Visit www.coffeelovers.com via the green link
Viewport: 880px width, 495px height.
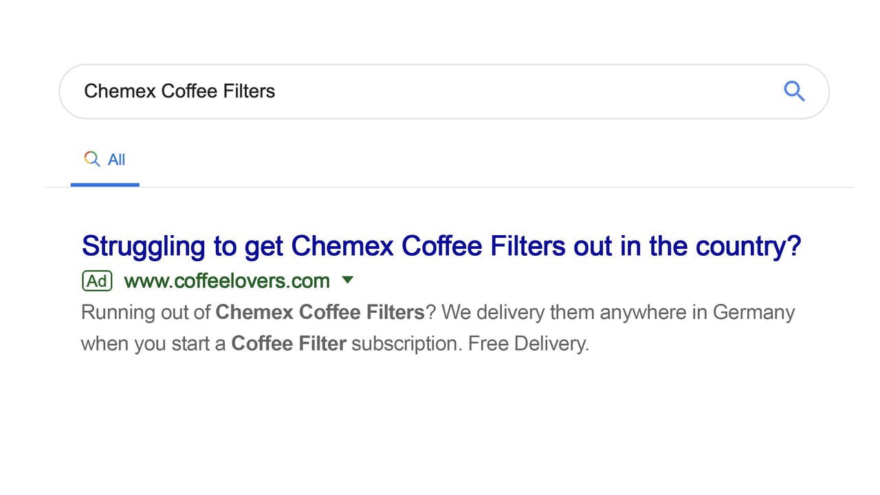click(x=227, y=280)
